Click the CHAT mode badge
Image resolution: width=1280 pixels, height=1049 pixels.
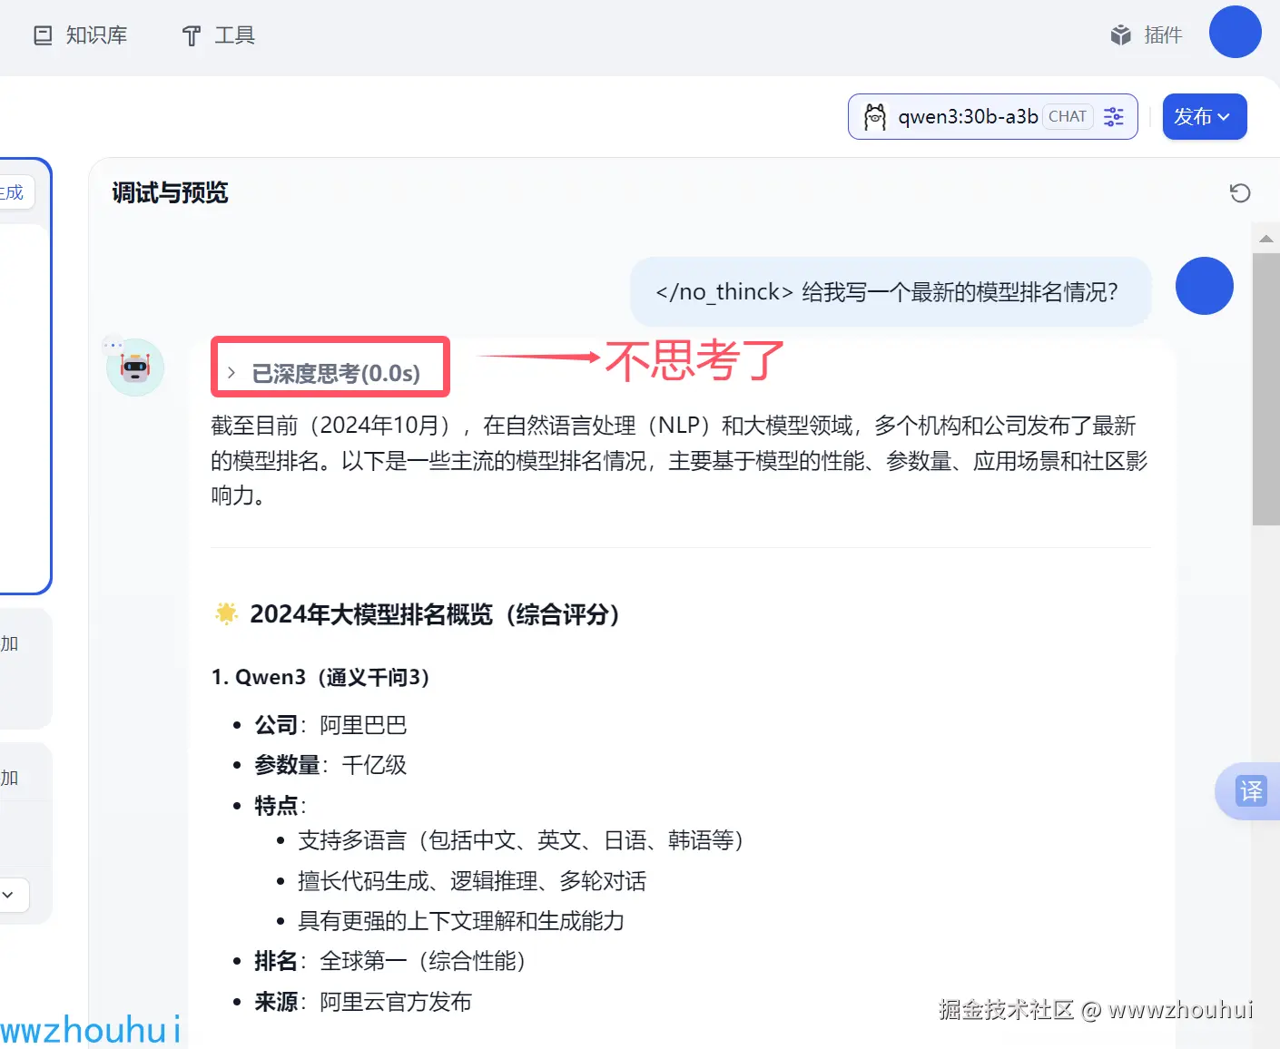pyautogui.click(x=1068, y=116)
